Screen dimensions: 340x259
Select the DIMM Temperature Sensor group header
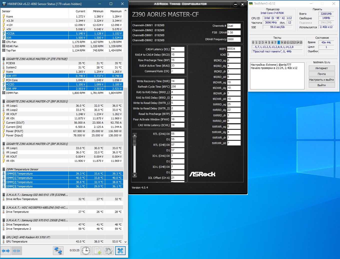click(x=62, y=169)
